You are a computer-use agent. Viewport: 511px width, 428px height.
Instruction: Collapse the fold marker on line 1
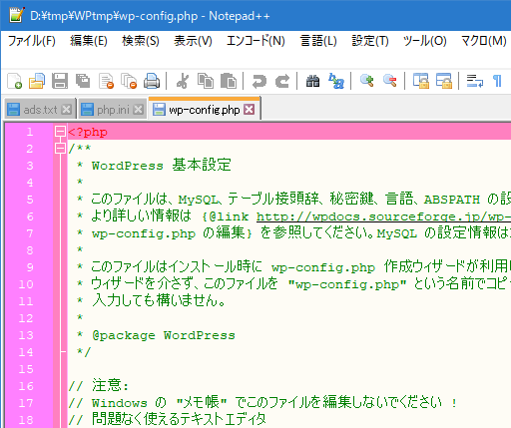point(60,132)
